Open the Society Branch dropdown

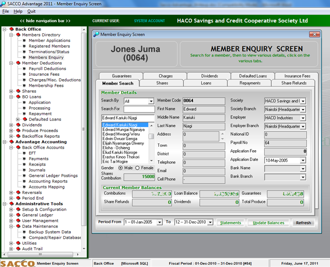[303, 110]
